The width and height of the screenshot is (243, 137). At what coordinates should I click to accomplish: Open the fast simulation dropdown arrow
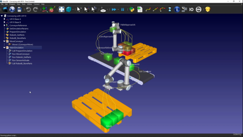click(x=118, y=10)
